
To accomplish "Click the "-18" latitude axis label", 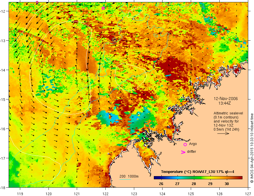I will 3,187.
